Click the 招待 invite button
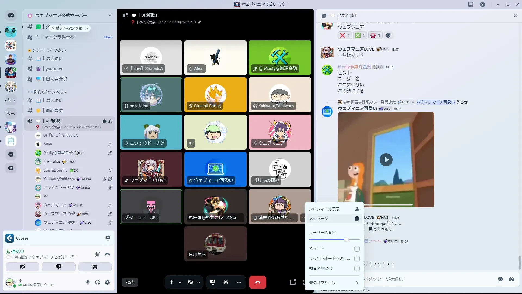 (130, 282)
